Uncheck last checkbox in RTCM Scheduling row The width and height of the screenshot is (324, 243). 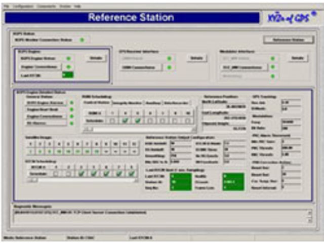pyautogui.click(x=132, y=173)
